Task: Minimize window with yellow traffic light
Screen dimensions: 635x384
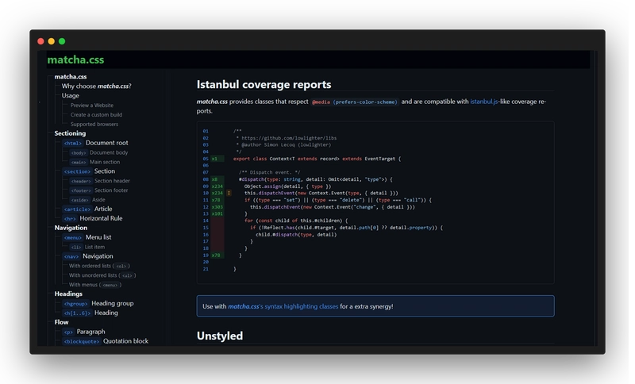Action: (x=51, y=41)
